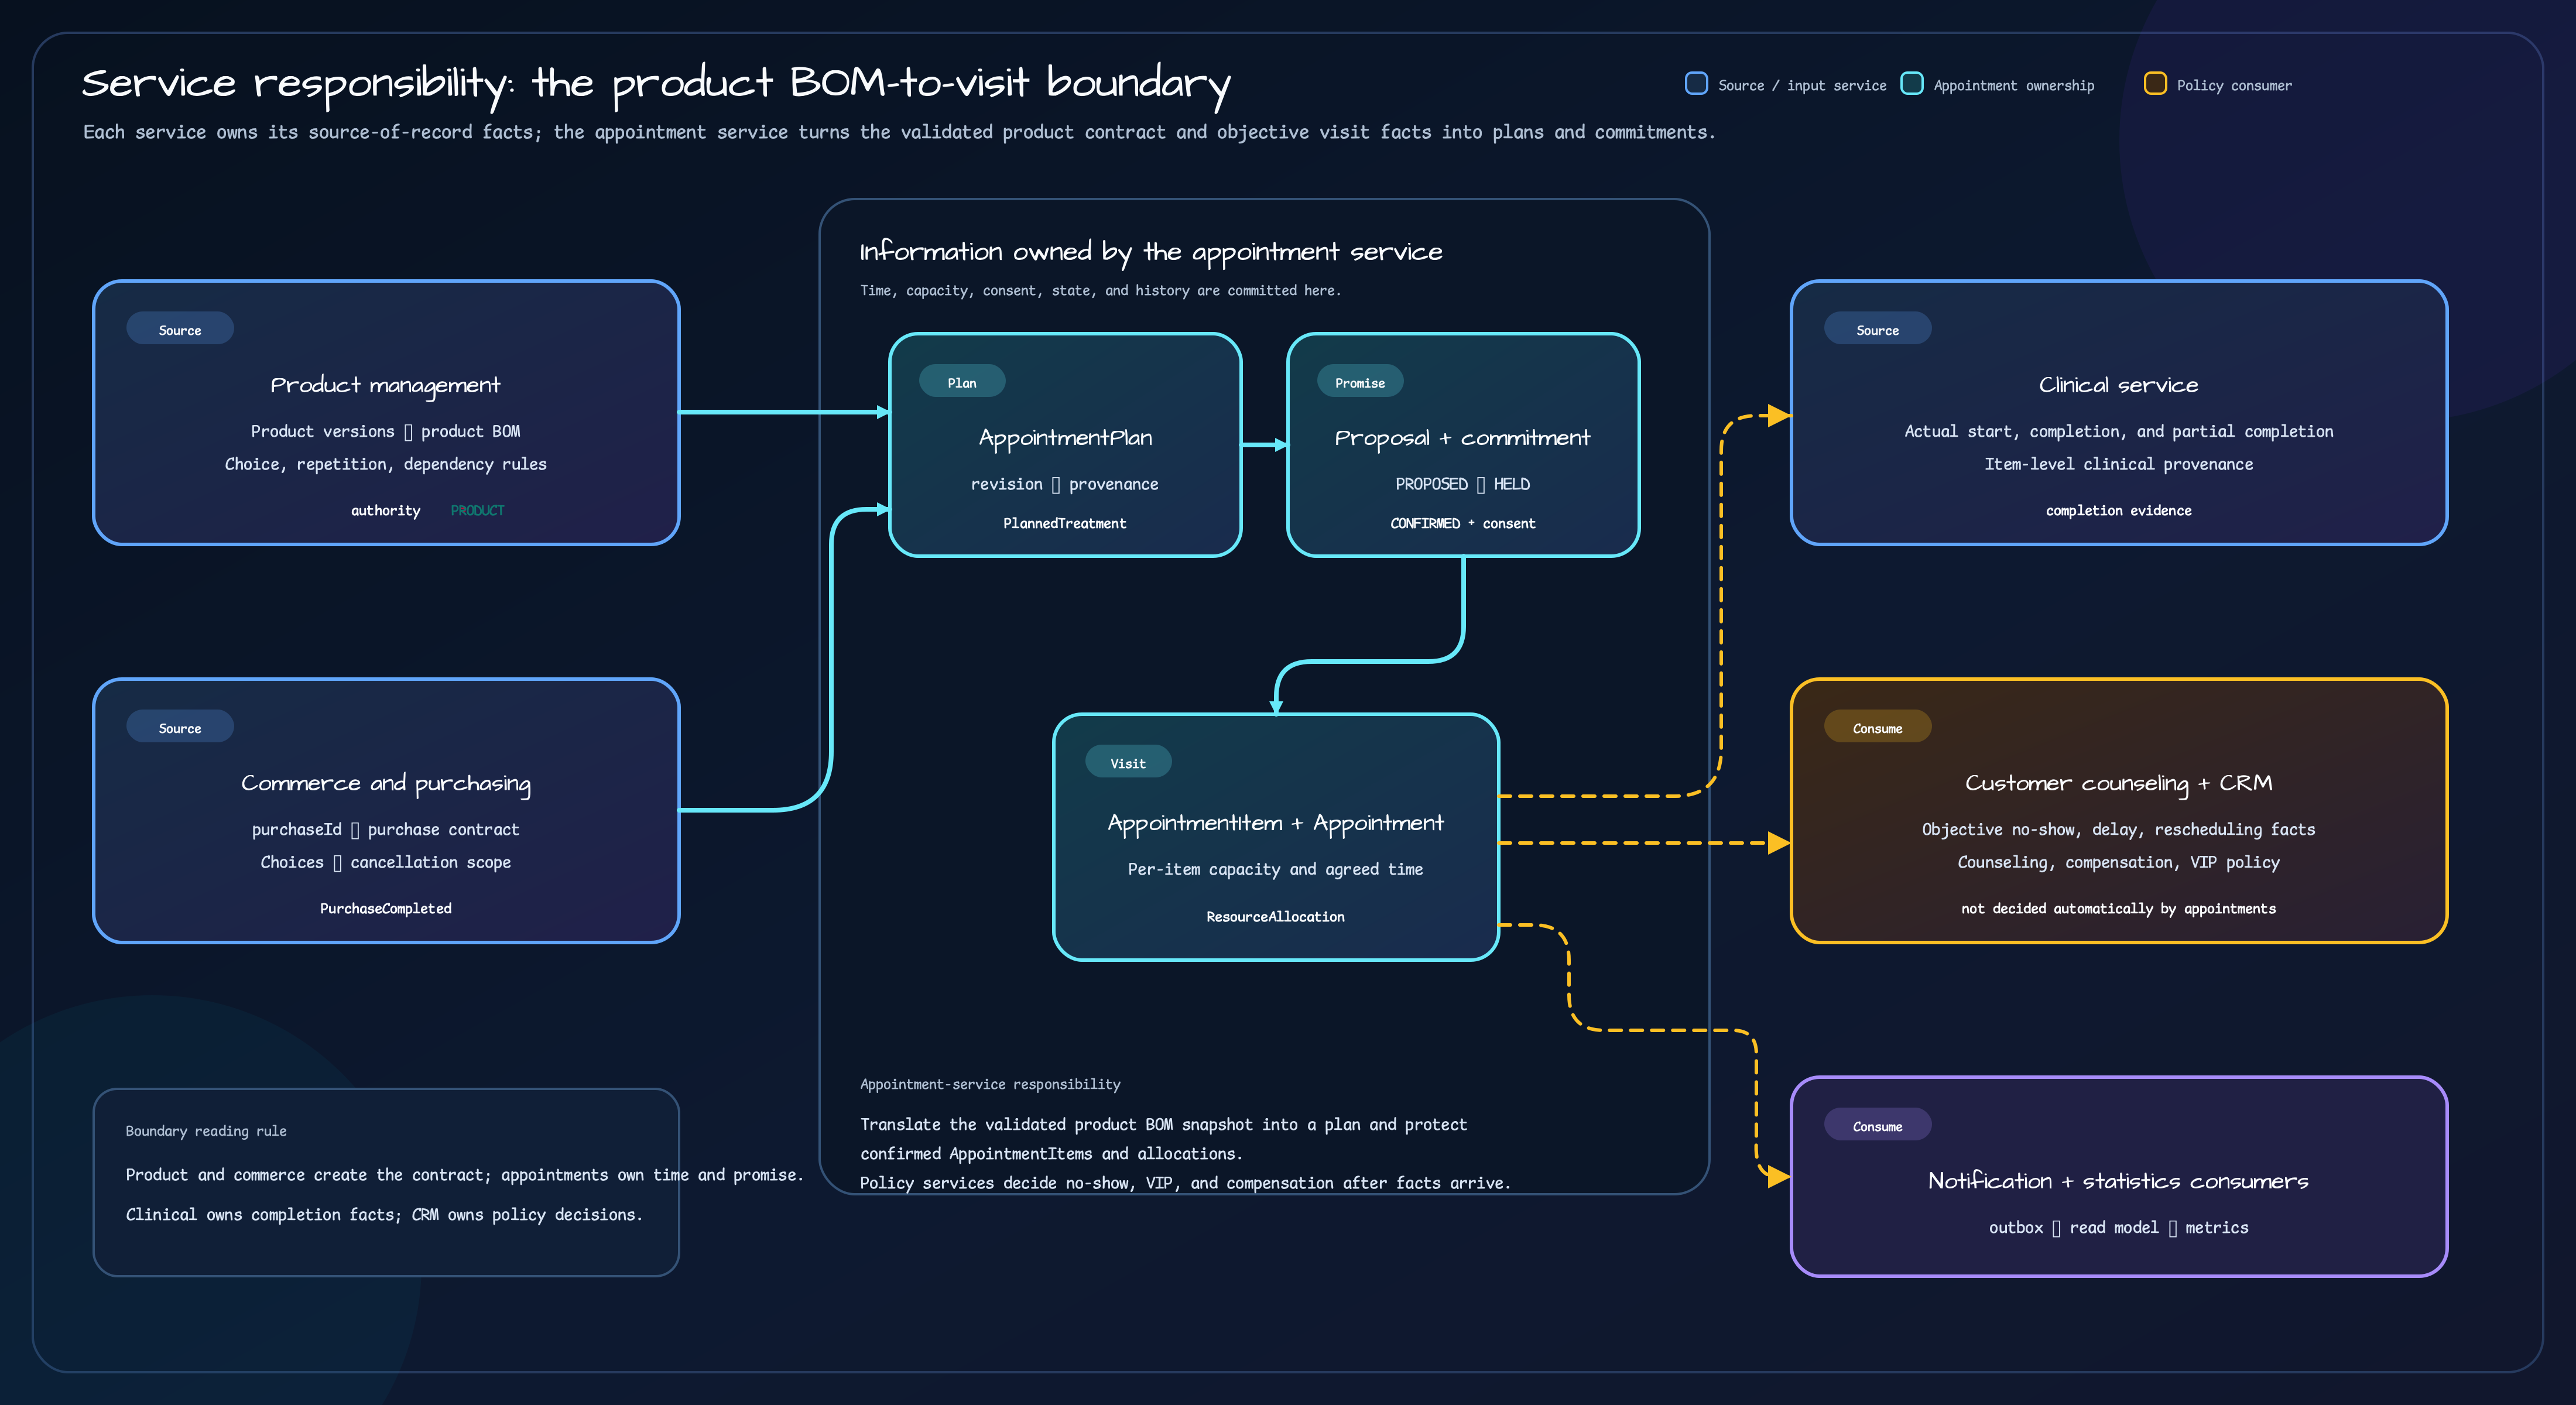Screen dimensions: 2576x1405
Task: Click the 'Boundary reading rule' heading
Action: 206,1131
